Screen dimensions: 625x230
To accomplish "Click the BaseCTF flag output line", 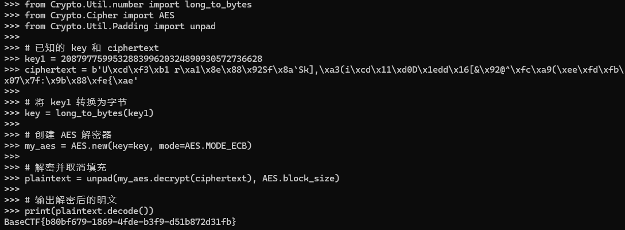I will [x=120, y=221].
